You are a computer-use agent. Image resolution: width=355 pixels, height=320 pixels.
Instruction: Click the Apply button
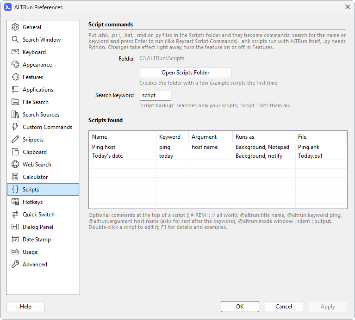coord(328,307)
